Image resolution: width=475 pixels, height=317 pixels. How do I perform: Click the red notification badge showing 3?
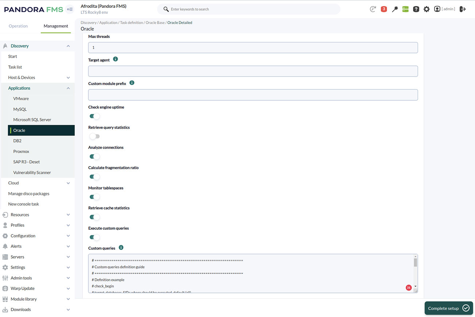[x=383, y=9]
